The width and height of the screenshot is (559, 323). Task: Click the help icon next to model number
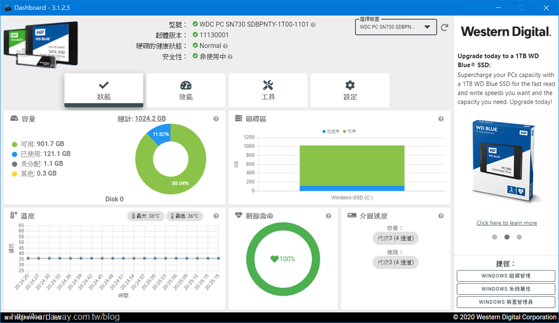pyautogui.click(x=313, y=25)
